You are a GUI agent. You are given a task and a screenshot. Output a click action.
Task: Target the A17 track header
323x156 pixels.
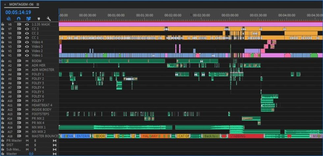coord(10,132)
